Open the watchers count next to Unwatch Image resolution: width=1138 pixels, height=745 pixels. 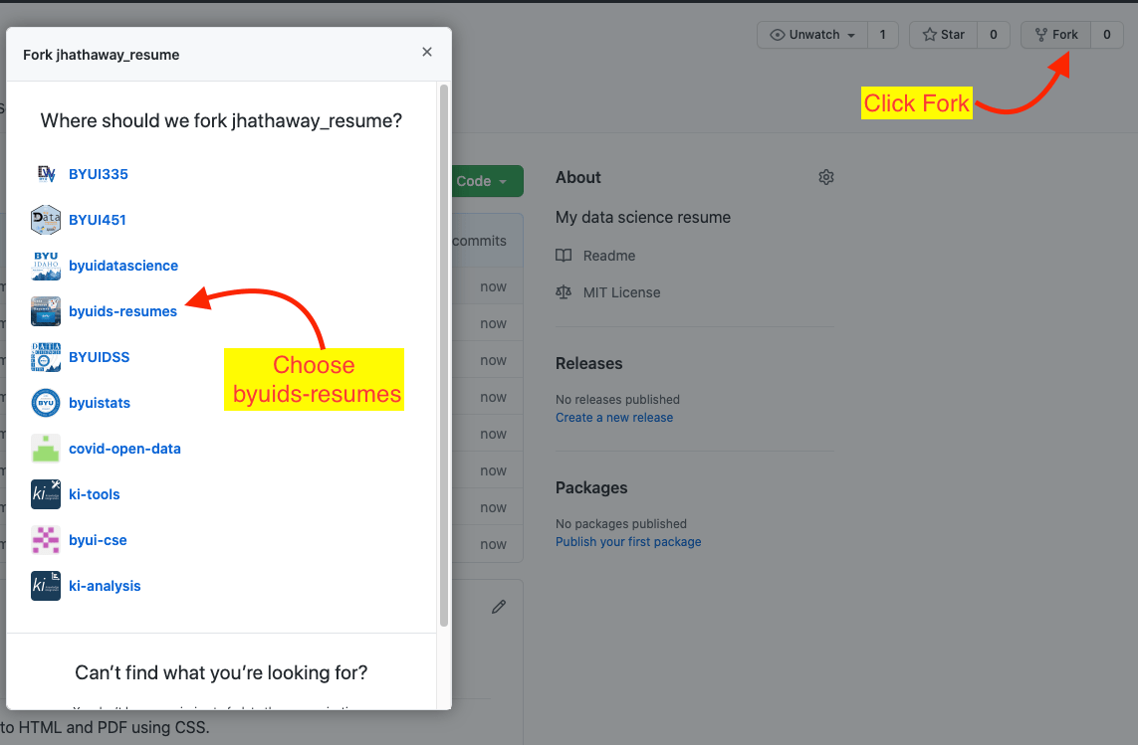point(882,35)
